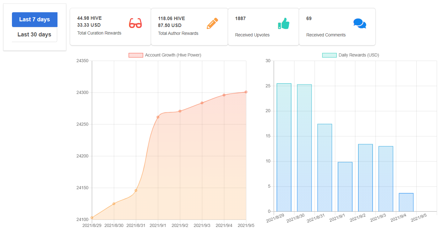This screenshot has height=237, width=442.
Task: Click the Daily Rewards (USD) legend label
Action: pos(359,55)
